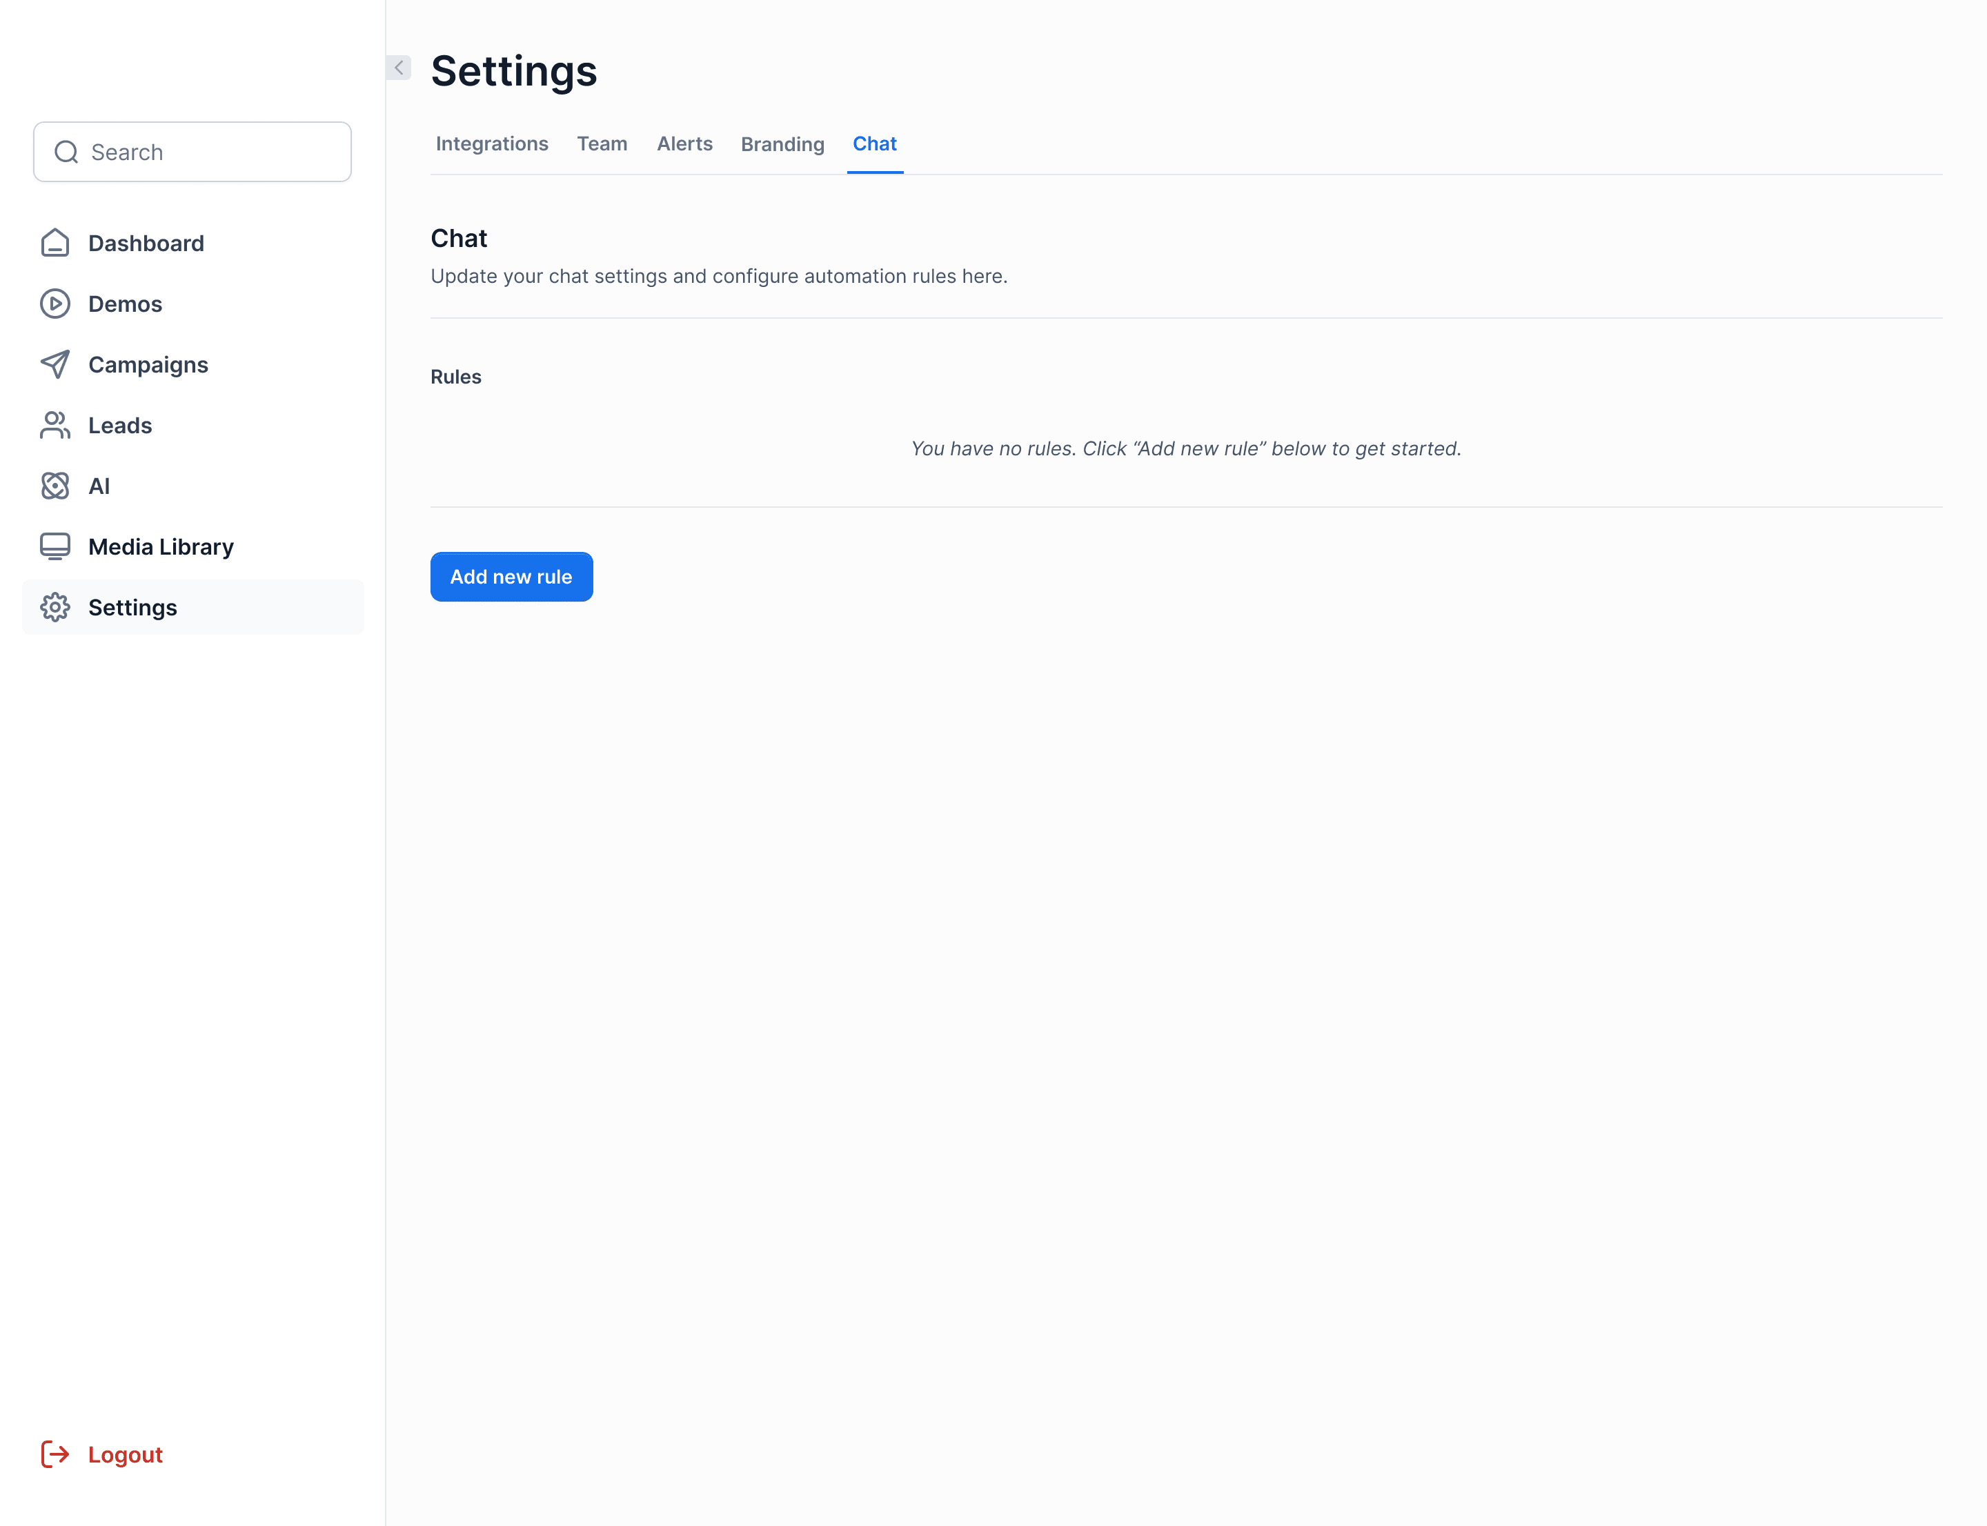Click the Campaigns send icon in sidebar
This screenshot has width=1987, height=1526.
pos(56,364)
